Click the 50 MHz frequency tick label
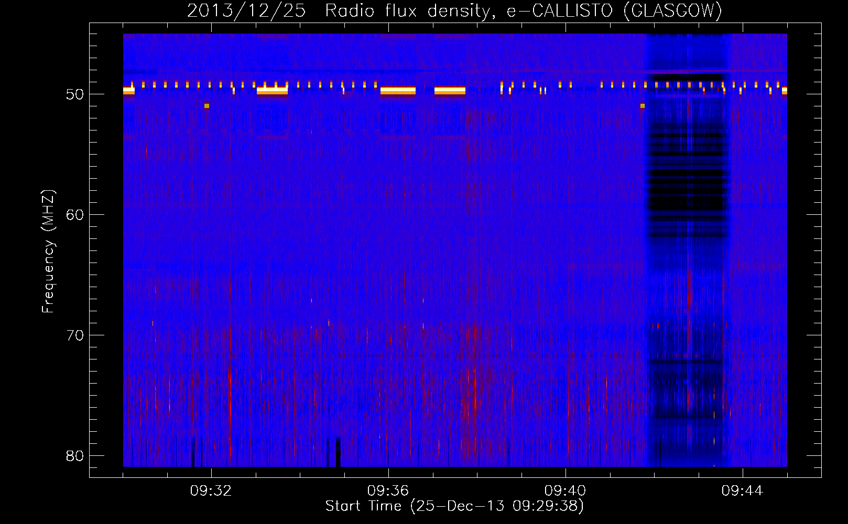The image size is (848, 524). 75,94
